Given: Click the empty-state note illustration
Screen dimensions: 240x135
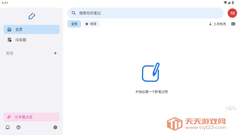Looking at the screenshot, I should pyautogui.click(x=151, y=72).
